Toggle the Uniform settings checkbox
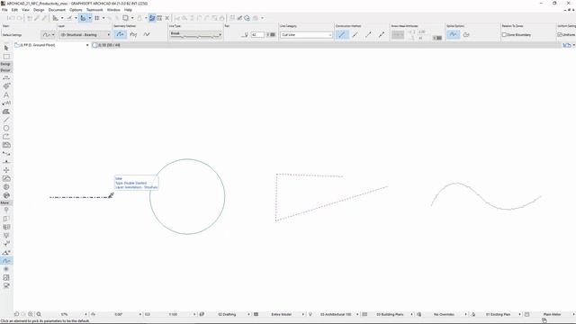 point(560,34)
